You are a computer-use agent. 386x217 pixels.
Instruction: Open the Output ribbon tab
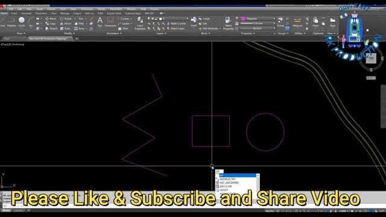click(77, 13)
